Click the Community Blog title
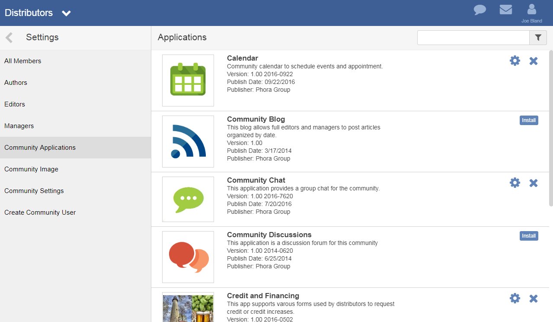The height and width of the screenshot is (322, 553). (x=256, y=119)
